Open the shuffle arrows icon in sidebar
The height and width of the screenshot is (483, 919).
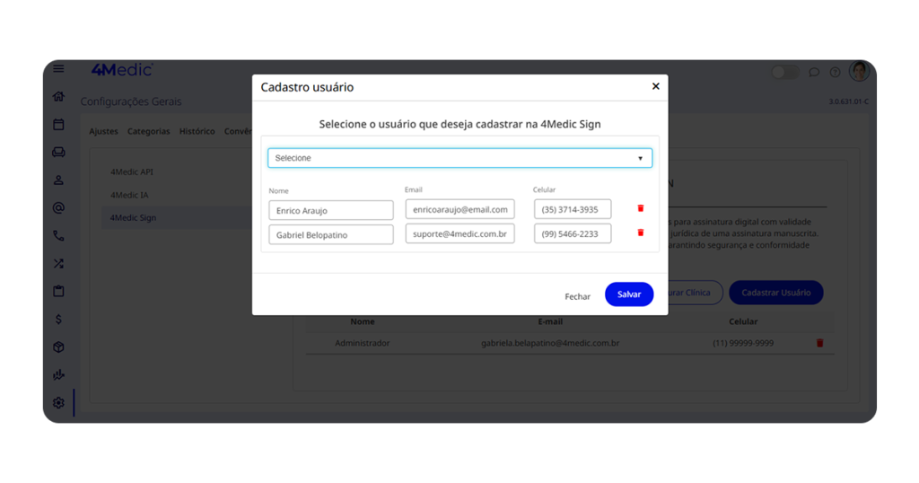click(58, 264)
